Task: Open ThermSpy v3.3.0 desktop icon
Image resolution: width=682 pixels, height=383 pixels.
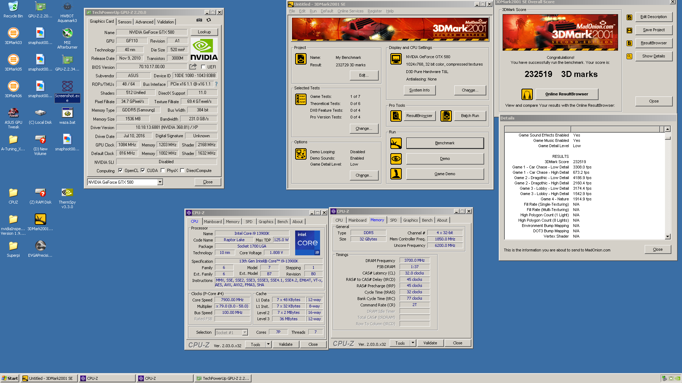Action: pos(67,198)
